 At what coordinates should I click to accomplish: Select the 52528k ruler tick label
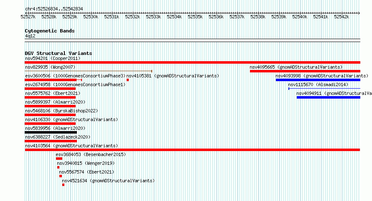(49, 17)
